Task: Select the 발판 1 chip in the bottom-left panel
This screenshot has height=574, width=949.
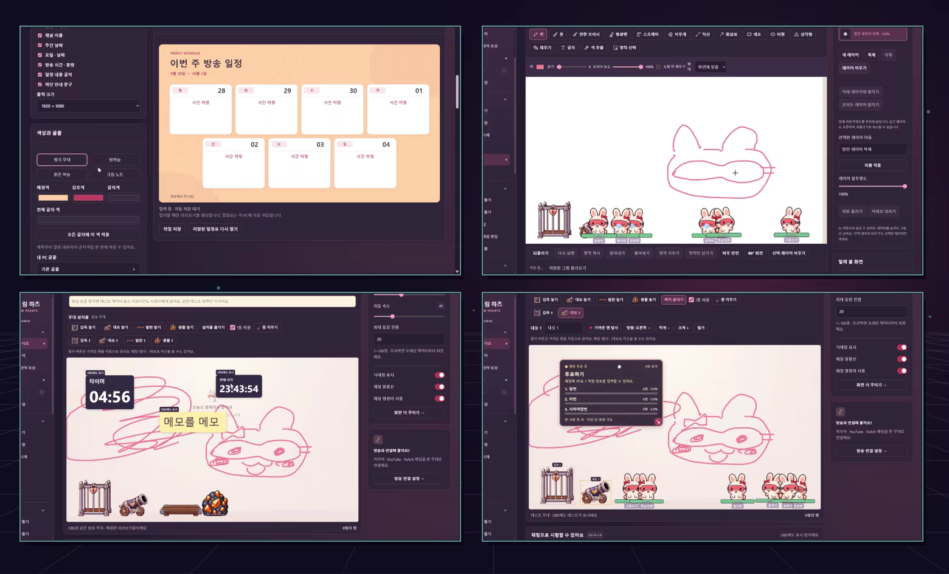Action: 137,341
